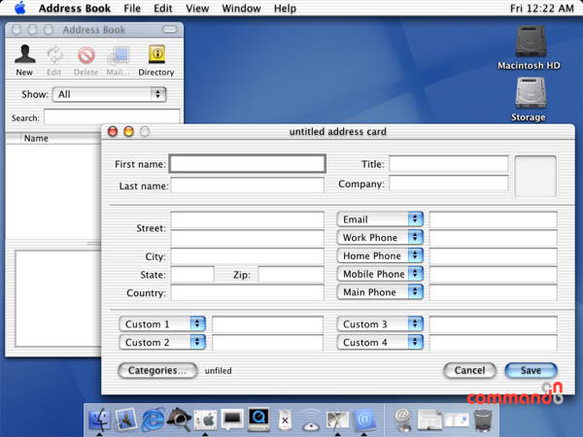This screenshot has width=583, height=437.
Task: Click into the Zip field
Action: (x=291, y=275)
